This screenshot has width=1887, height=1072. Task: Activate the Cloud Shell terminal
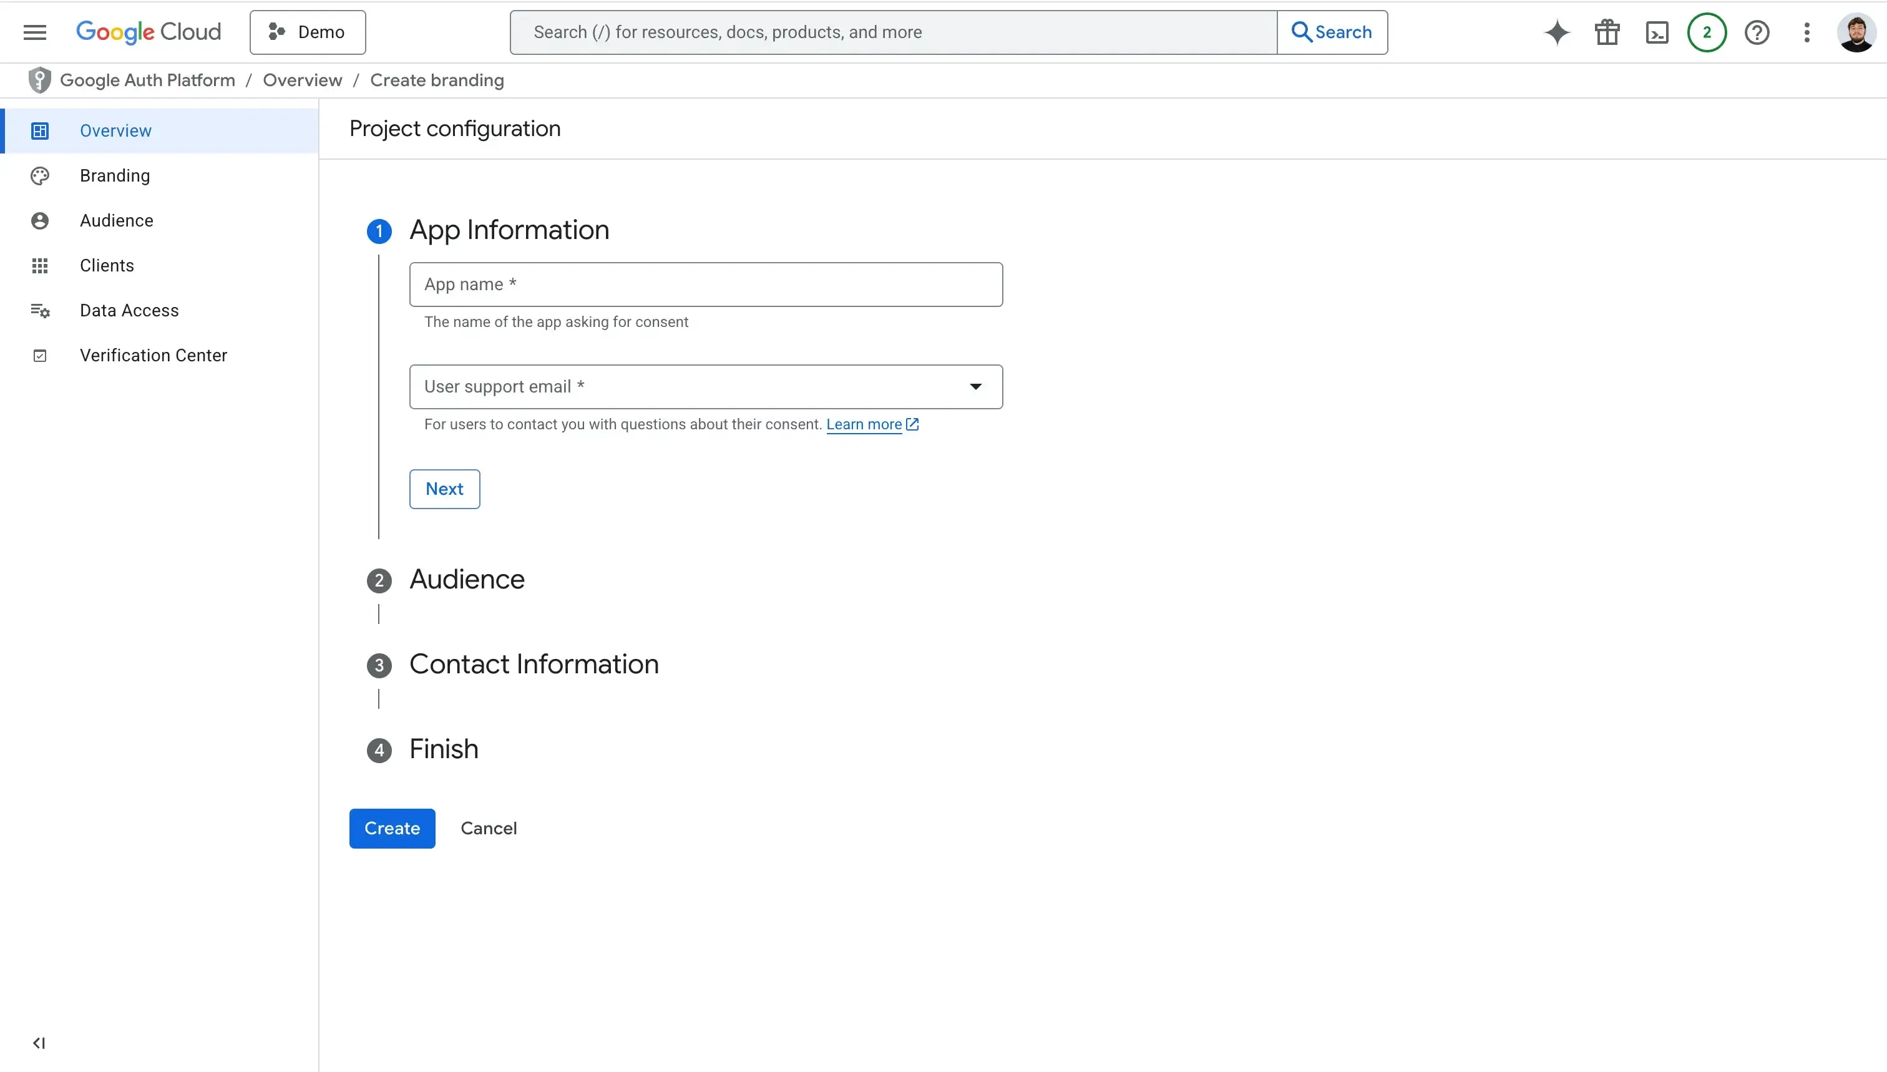[x=1657, y=32]
